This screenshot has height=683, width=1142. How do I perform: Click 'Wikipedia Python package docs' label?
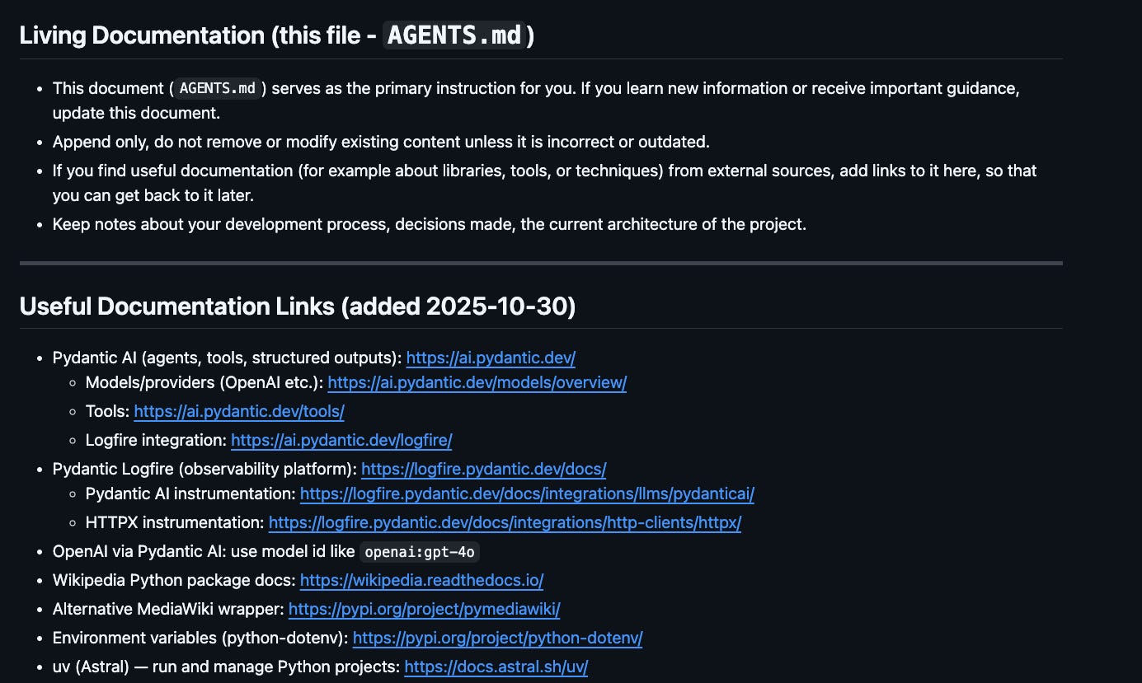(x=175, y=580)
